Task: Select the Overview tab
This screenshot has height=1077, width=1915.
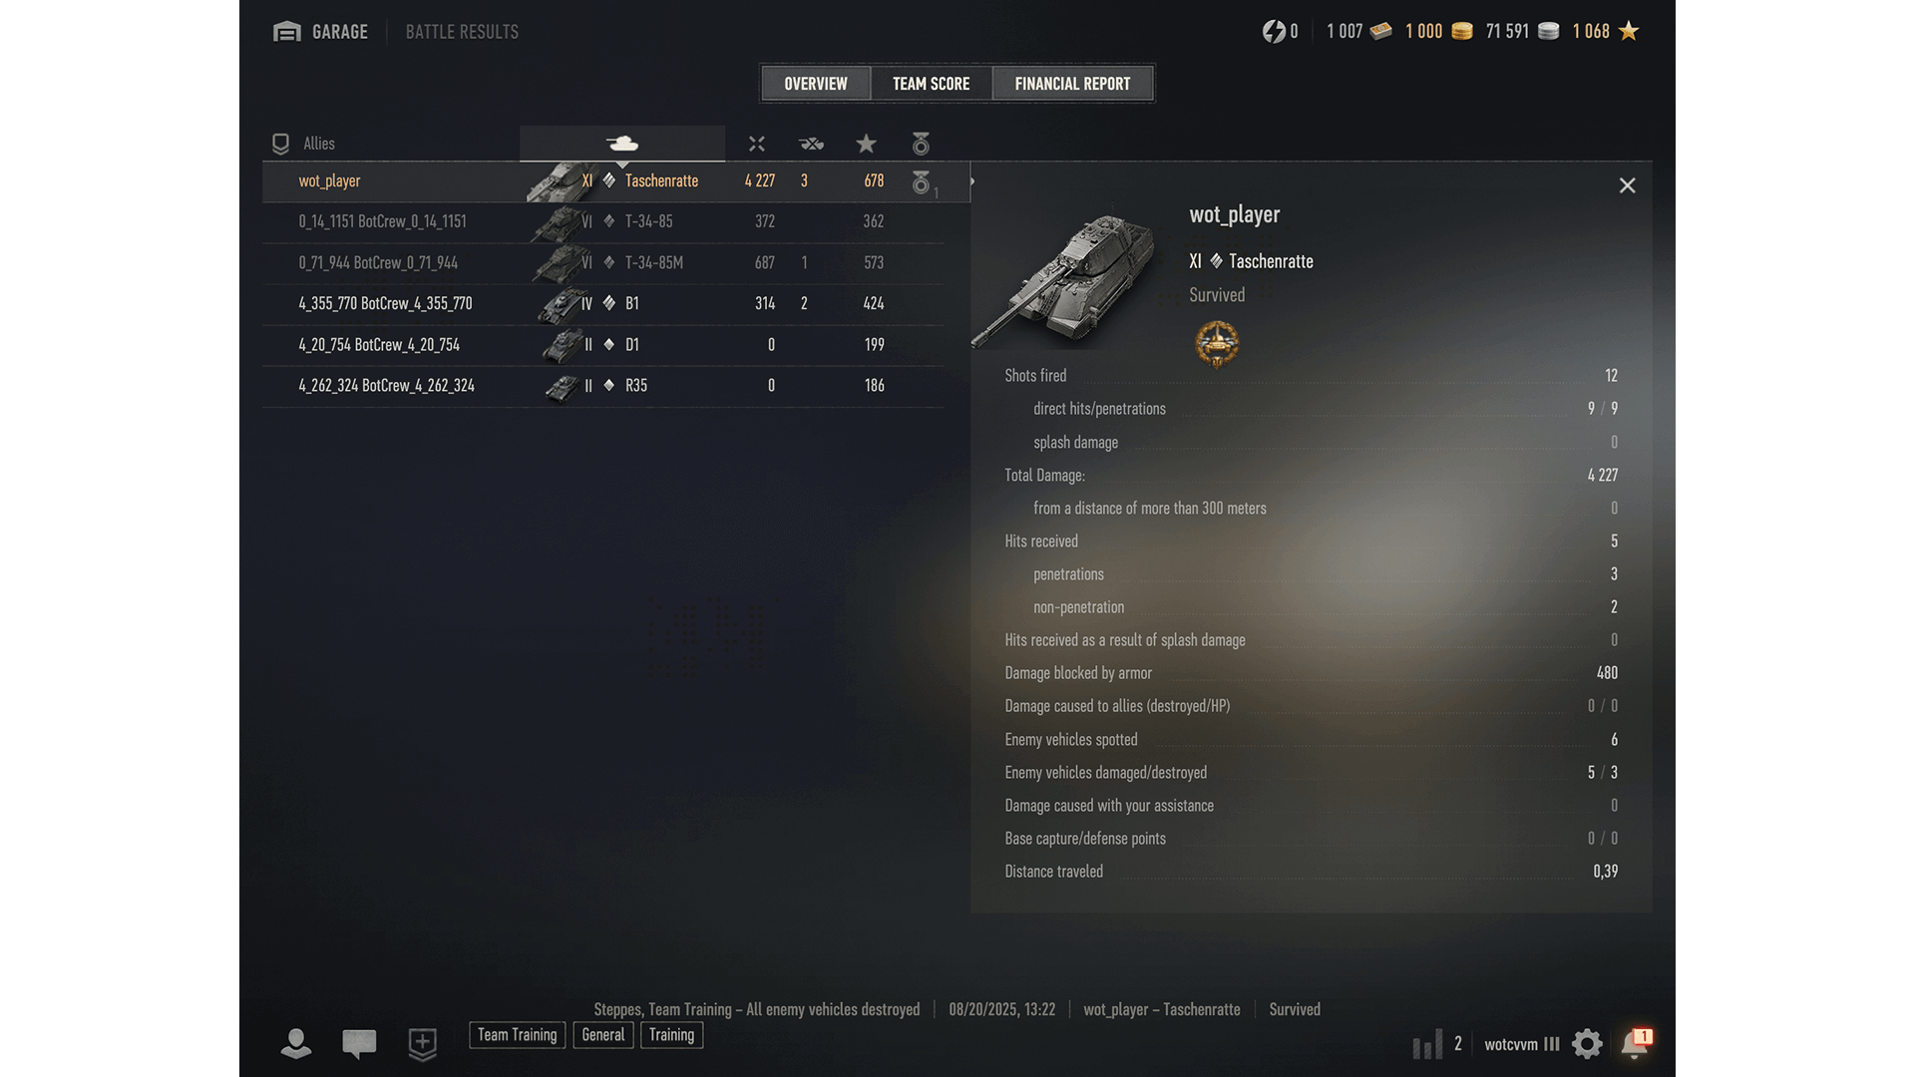Action: [816, 84]
